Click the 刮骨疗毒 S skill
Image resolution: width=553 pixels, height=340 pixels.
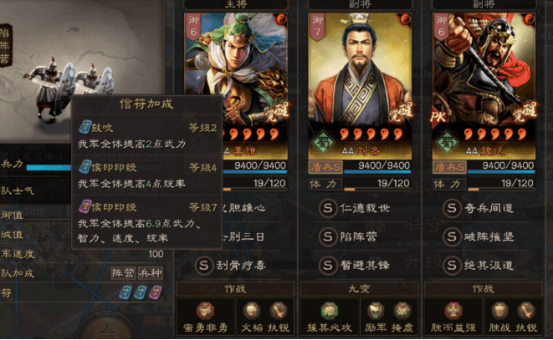[231, 266]
